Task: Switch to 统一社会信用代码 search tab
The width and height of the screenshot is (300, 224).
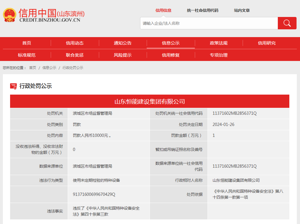Action: click(203, 10)
